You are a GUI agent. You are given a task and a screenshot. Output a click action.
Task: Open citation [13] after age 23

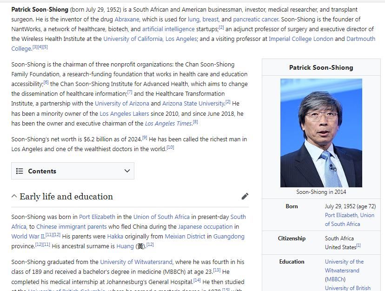(x=217, y=270)
